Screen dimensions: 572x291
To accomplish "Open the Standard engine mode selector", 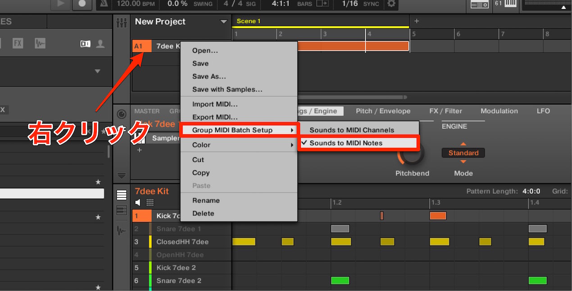I will point(463,153).
